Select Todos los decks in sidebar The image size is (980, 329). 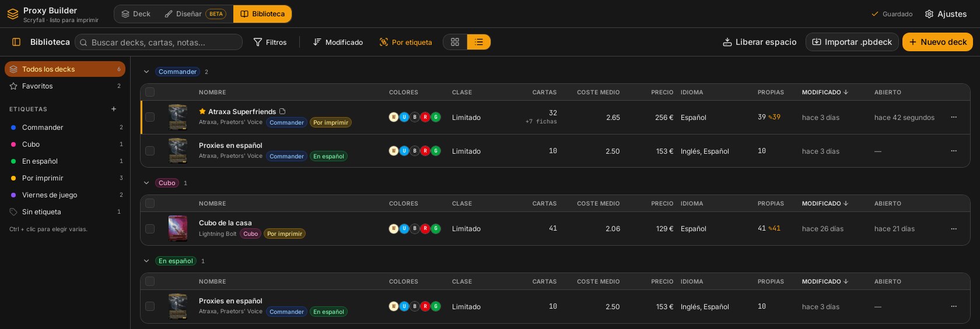tap(65, 69)
